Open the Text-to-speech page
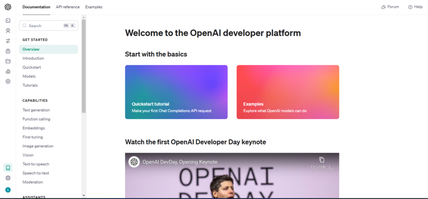 pos(36,164)
